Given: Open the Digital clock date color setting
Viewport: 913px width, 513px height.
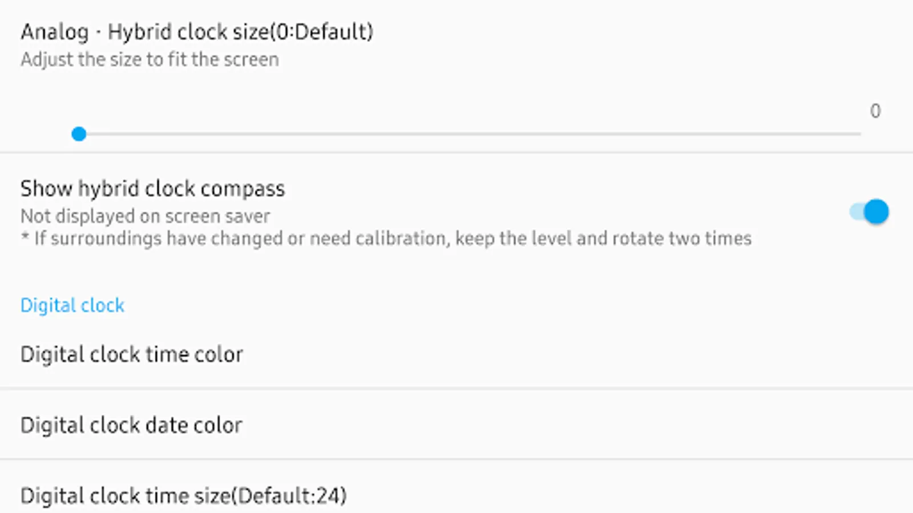Looking at the screenshot, I should (x=131, y=425).
